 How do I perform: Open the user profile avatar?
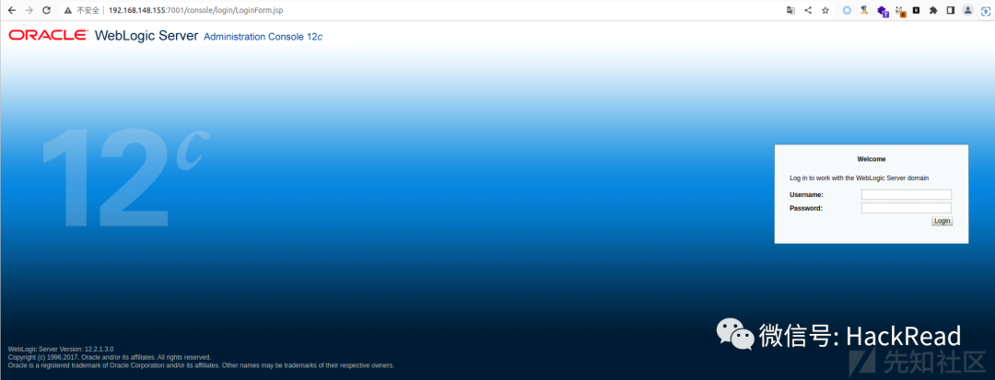(967, 10)
